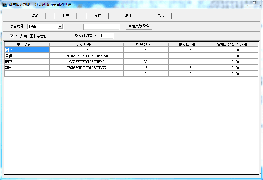The width and height of the screenshot is (263, 180).
Task: Click the 书刊类别 column header
Action: coord(27,44)
